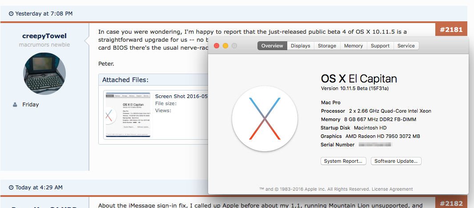Image resolution: width=474 pixels, height=208 pixels.
Task: Click the Processor 2 x 2.66 GHz line
Action: click(x=376, y=111)
